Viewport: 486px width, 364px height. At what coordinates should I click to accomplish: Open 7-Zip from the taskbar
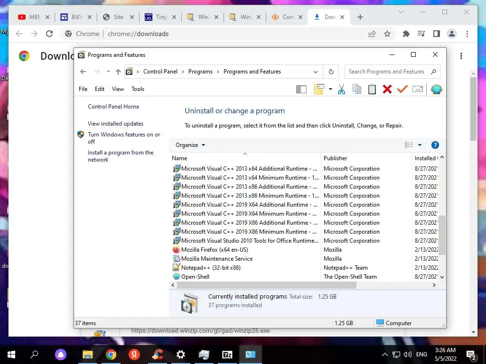(227, 355)
